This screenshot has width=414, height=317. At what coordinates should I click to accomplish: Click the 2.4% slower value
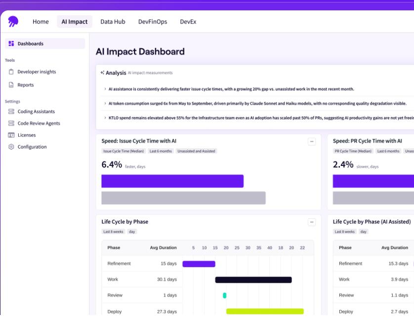point(343,164)
